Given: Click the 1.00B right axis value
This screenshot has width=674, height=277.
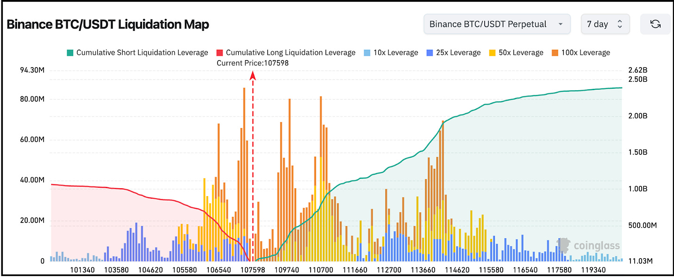Looking at the screenshot, I should (x=638, y=189).
